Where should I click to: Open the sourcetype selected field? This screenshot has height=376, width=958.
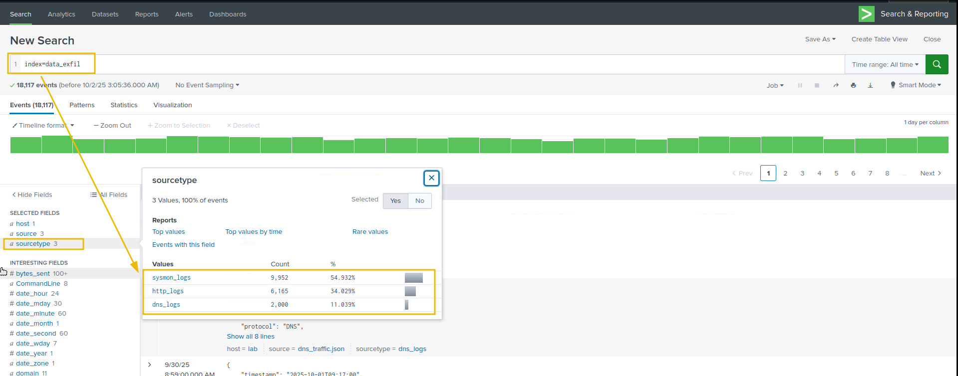click(33, 244)
